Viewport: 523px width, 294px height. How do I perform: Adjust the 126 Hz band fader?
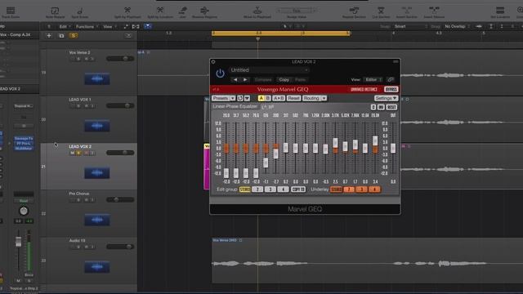pos(266,163)
